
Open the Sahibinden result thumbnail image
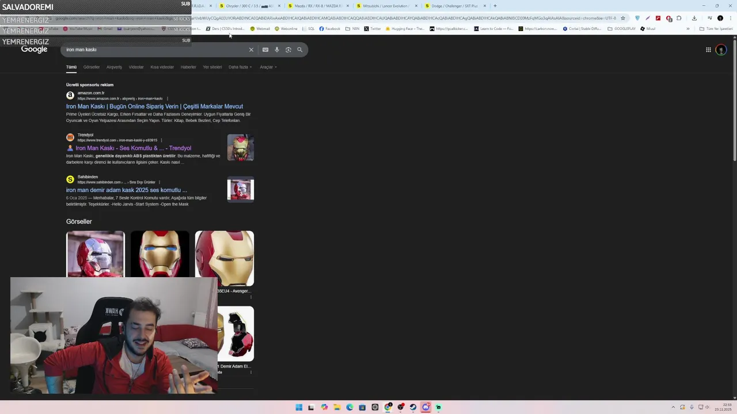(x=241, y=190)
